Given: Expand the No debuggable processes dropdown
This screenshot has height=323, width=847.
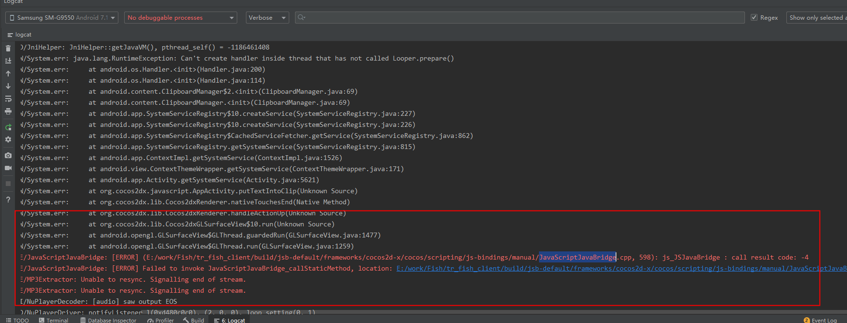Looking at the screenshot, I should 180,18.
